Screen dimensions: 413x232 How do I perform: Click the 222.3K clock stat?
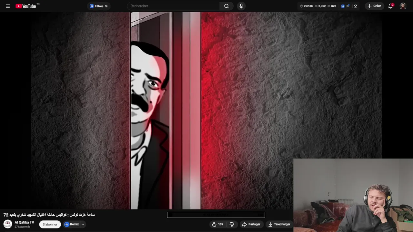pos(306,6)
